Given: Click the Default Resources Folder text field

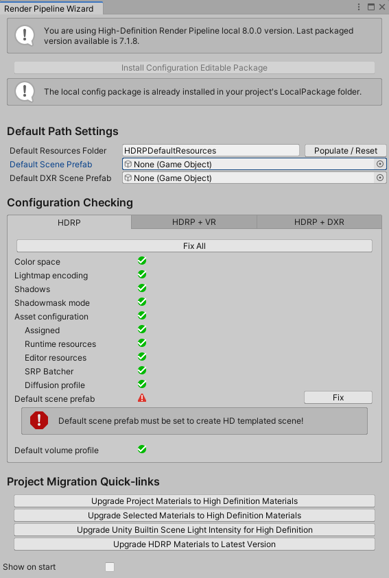Looking at the screenshot, I should click(x=211, y=150).
